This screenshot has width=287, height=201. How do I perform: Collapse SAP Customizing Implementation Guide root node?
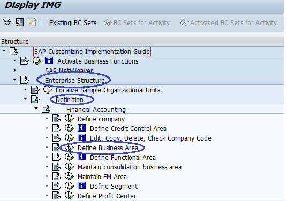point(4,51)
